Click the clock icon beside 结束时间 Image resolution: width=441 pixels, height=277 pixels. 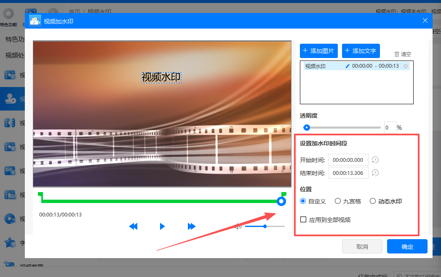[x=375, y=173]
